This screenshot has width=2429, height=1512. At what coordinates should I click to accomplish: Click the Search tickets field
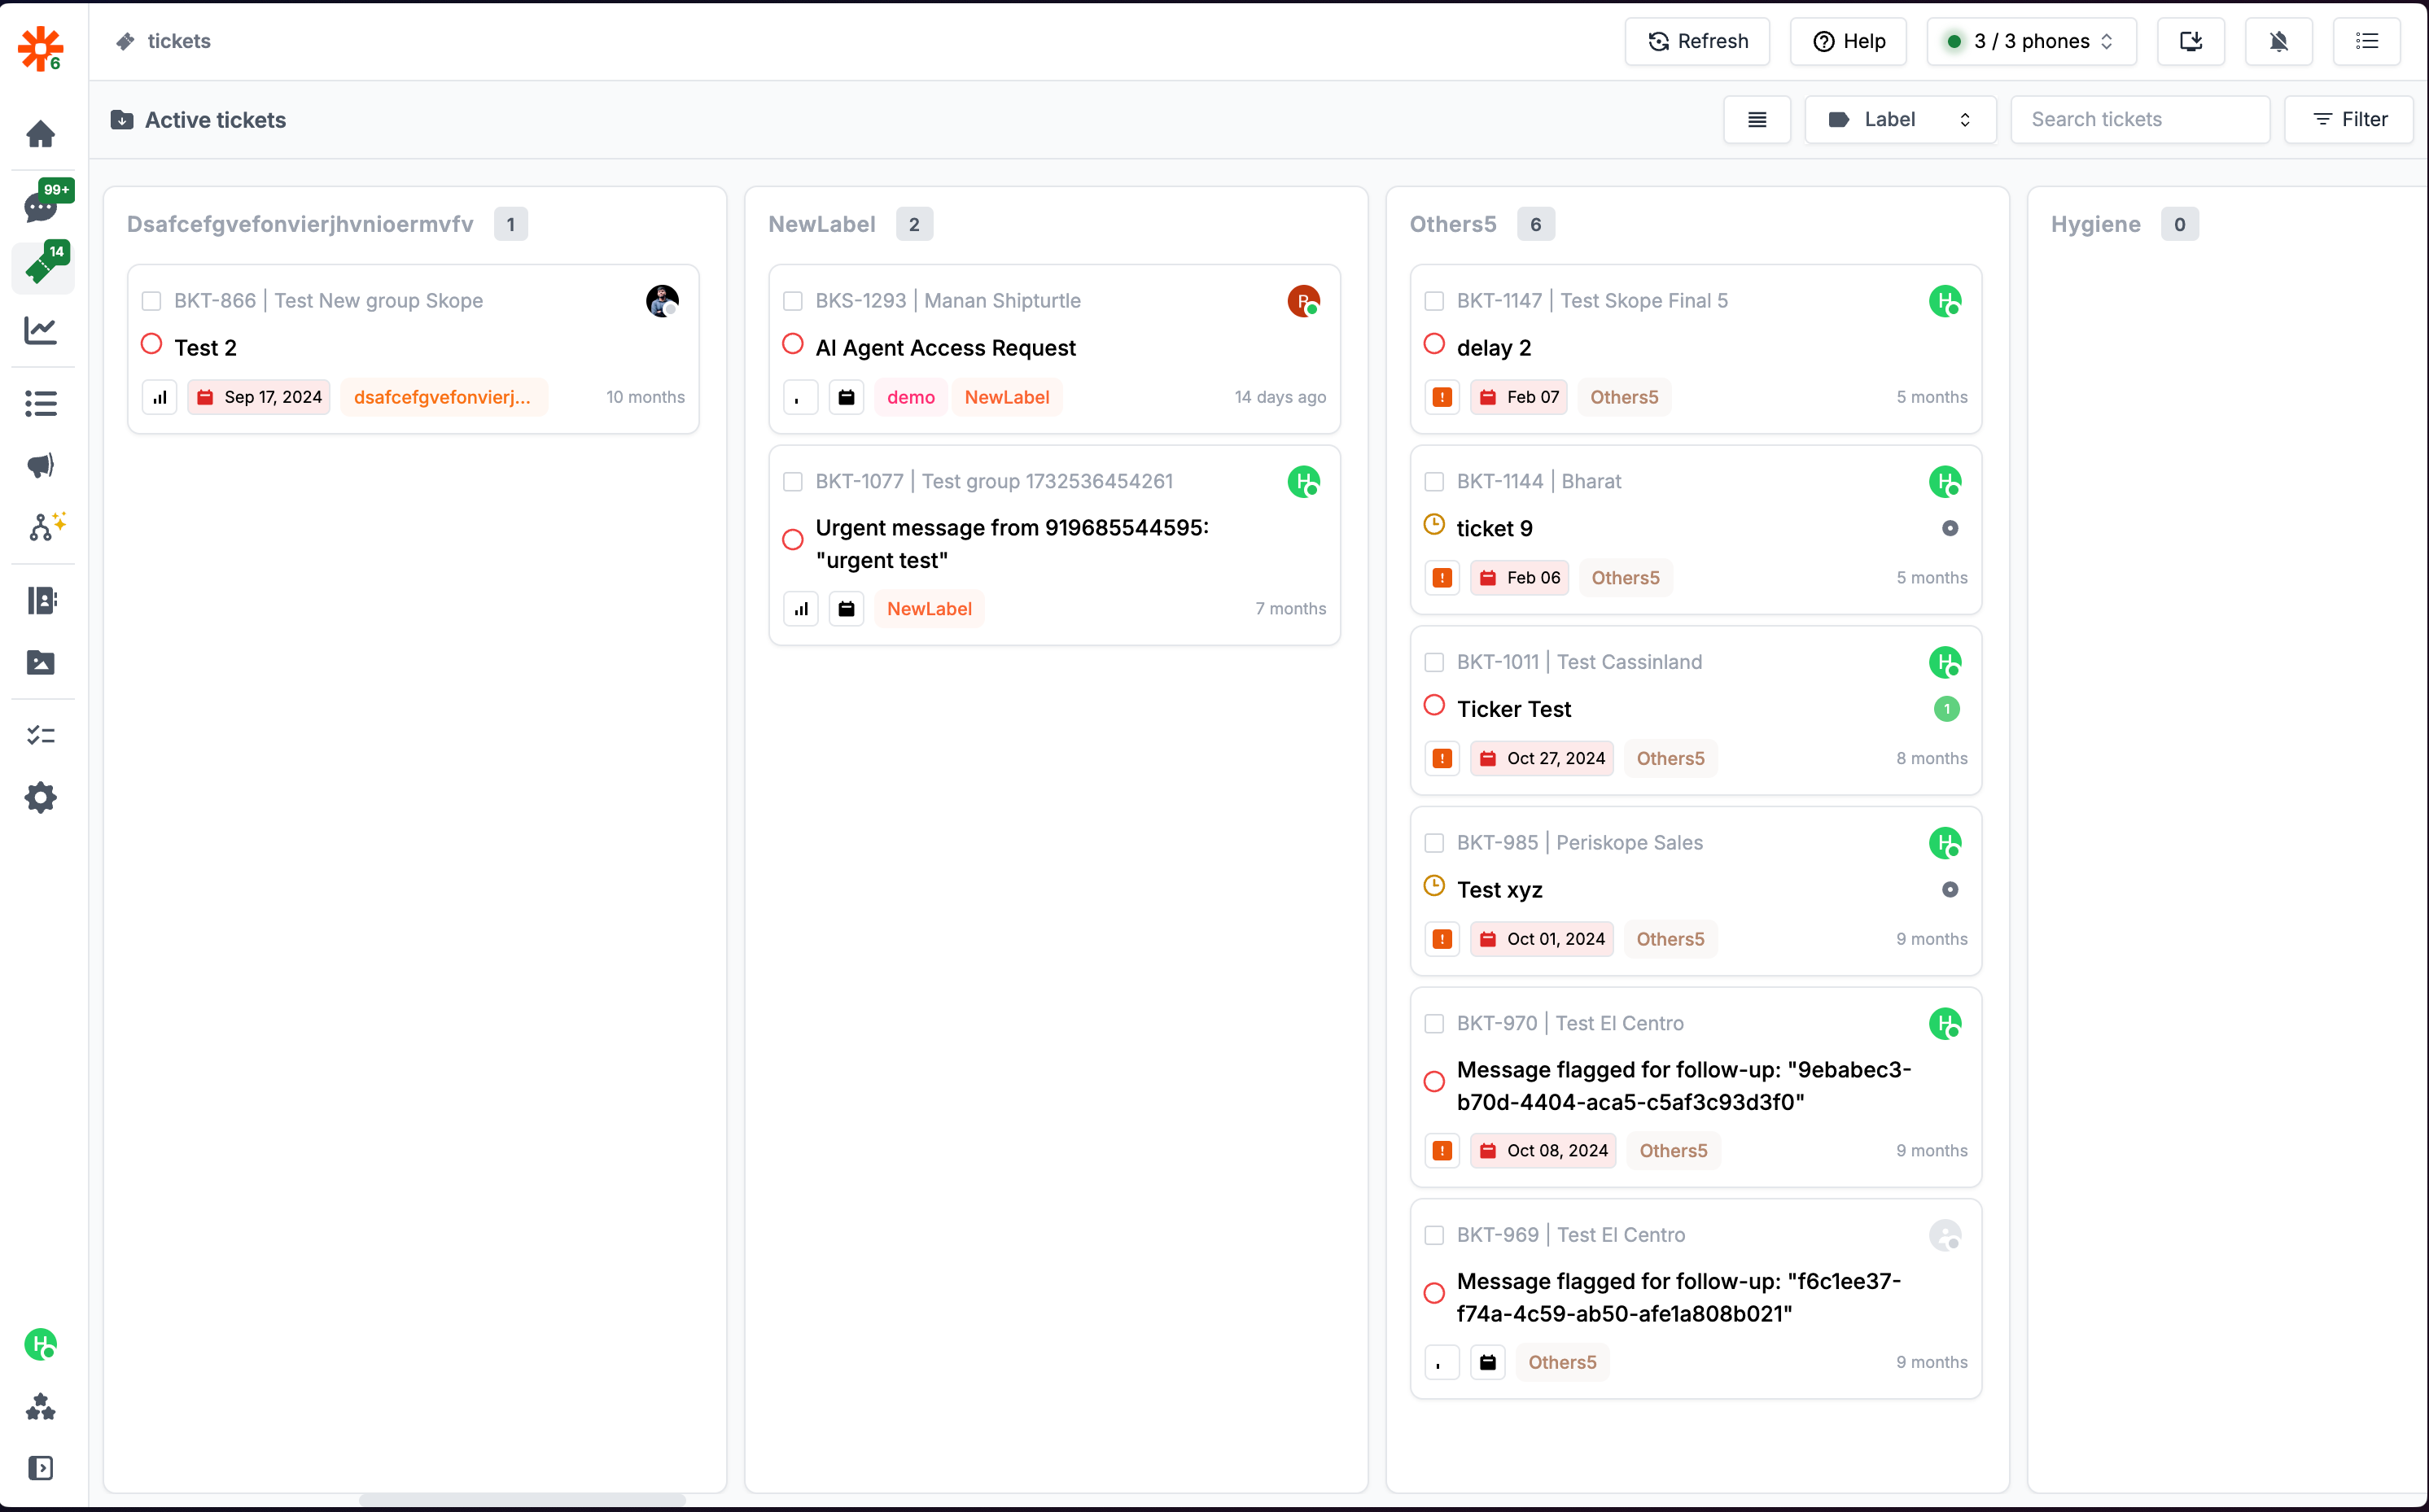point(2139,120)
